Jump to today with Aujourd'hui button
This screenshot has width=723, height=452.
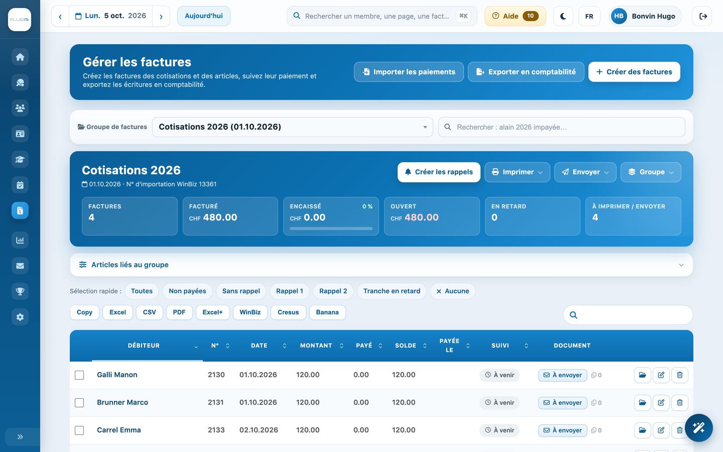[x=204, y=16]
